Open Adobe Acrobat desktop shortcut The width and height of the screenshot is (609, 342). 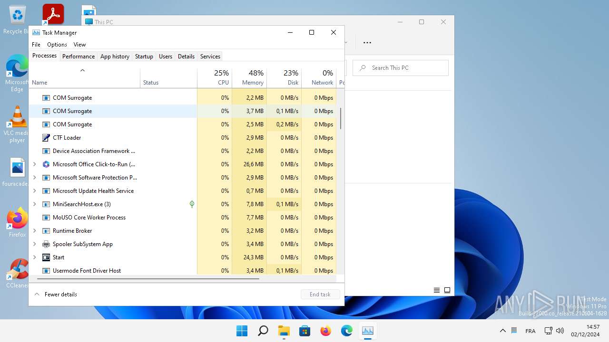pos(53,14)
